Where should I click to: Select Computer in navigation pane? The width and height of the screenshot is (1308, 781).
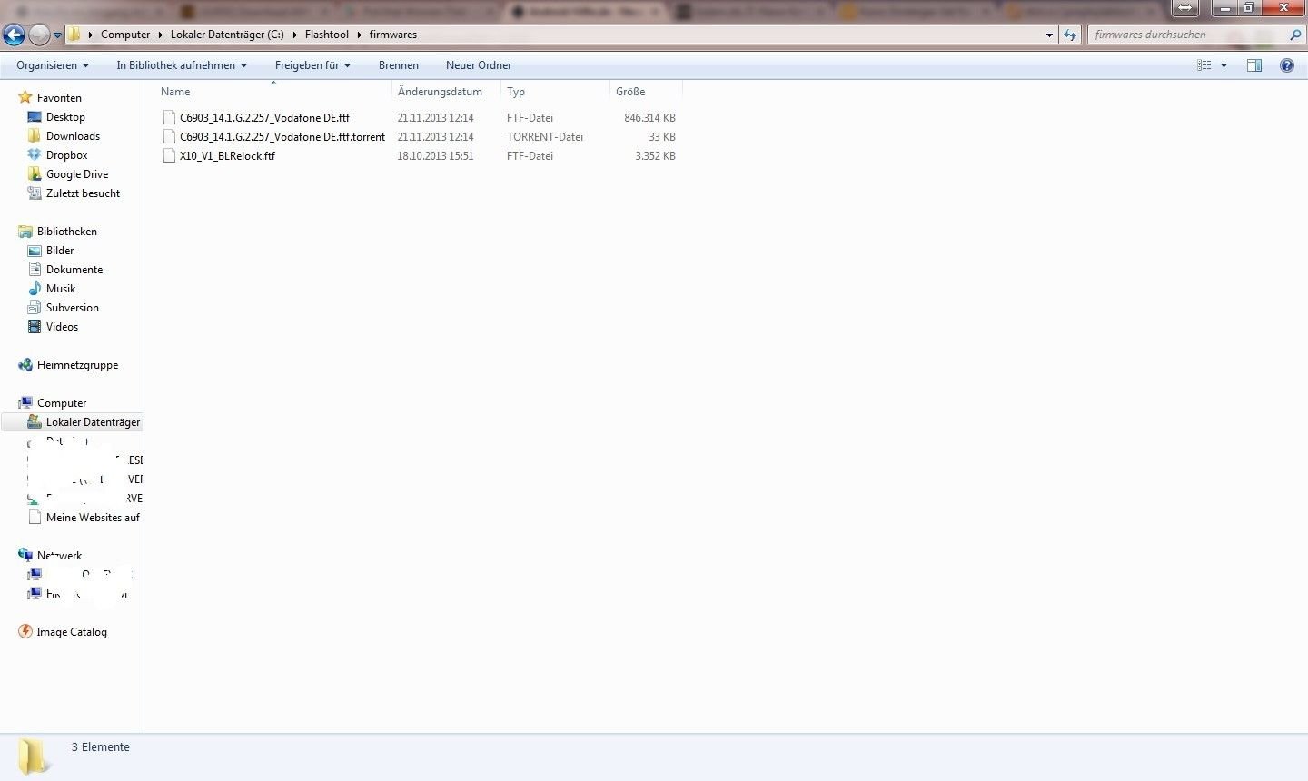pyautogui.click(x=62, y=403)
